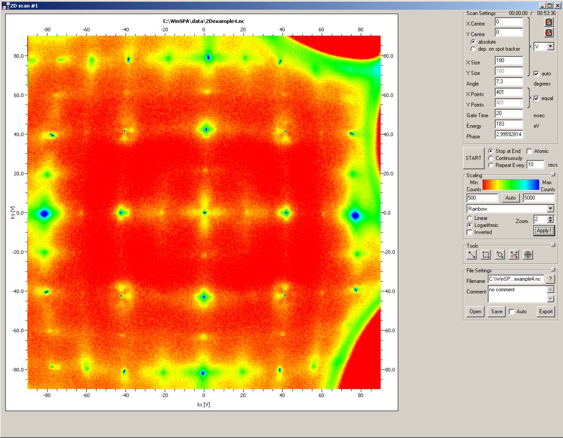Click into the Energy input field
Screen dimensions: 563x438
[x=508, y=124]
